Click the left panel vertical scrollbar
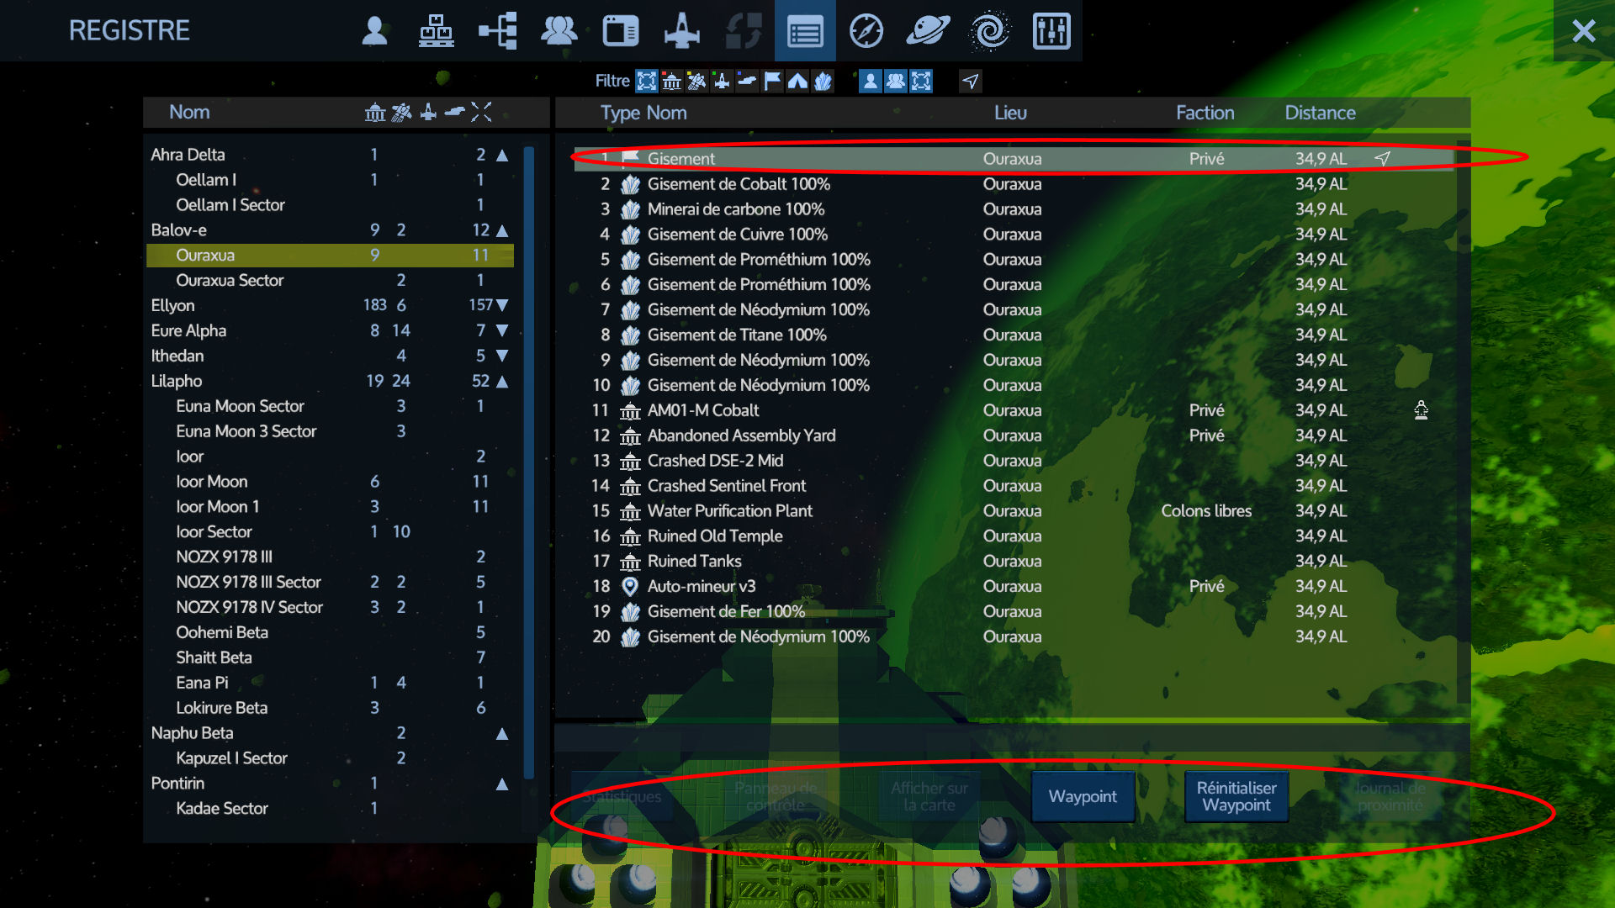1615x908 pixels. click(529, 462)
